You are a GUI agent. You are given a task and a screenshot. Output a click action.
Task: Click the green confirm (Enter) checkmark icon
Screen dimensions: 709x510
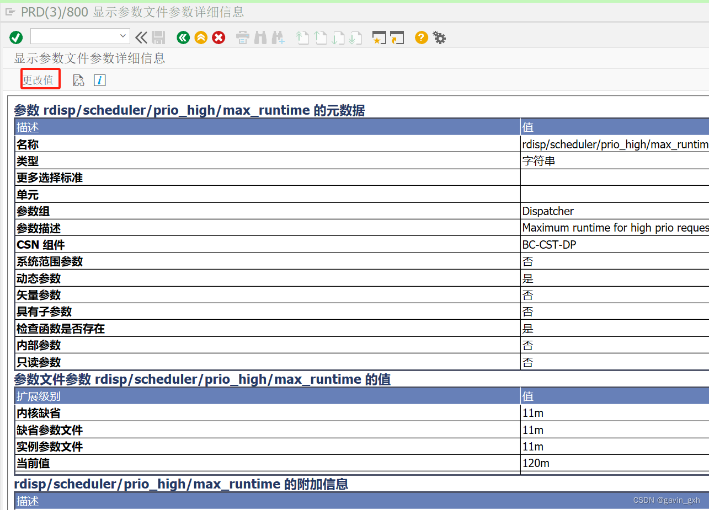(x=16, y=37)
